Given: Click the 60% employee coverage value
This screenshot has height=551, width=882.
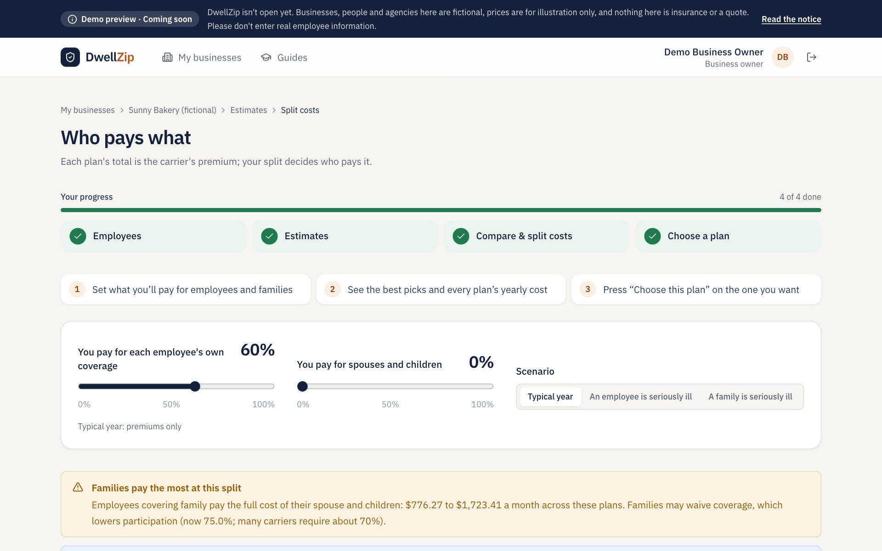Looking at the screenshot, I should pyautogui.click(x=258, y=350).
